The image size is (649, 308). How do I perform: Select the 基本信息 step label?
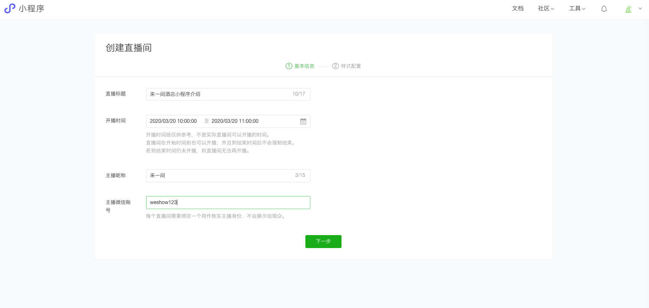(304, 66)
